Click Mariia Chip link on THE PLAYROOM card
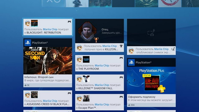This screenshot has height=112, width=199. (x=102, y=66)
